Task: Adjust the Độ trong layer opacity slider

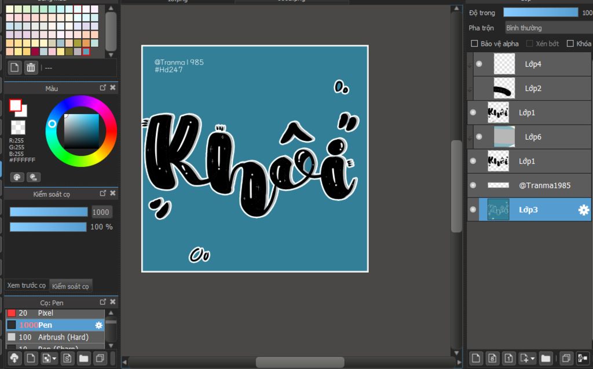Action: (540, 13)
